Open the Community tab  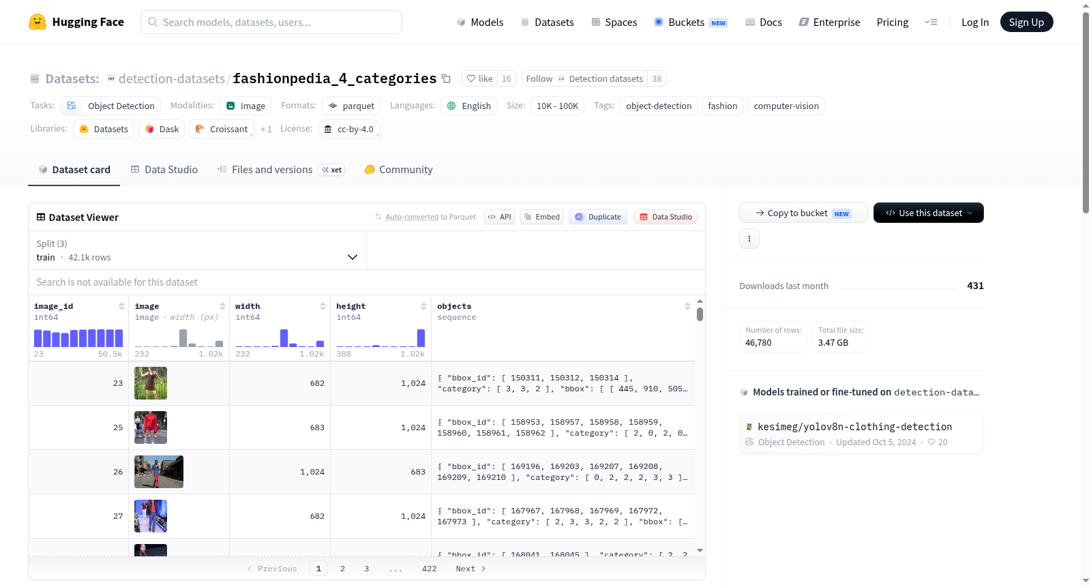[x=399, y=170]
